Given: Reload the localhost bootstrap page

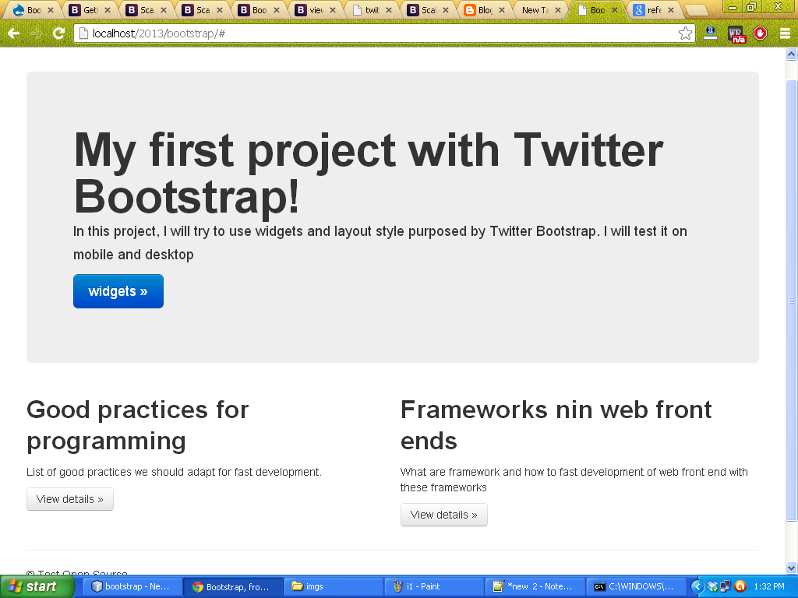Looking at the screenshot, I should 59,33.
